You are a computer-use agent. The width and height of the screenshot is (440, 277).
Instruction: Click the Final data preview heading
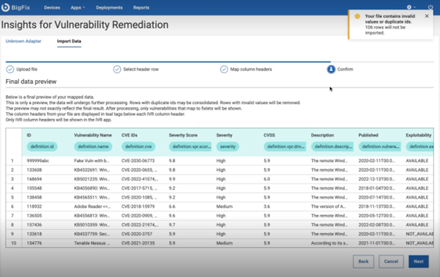coord(31,82)
